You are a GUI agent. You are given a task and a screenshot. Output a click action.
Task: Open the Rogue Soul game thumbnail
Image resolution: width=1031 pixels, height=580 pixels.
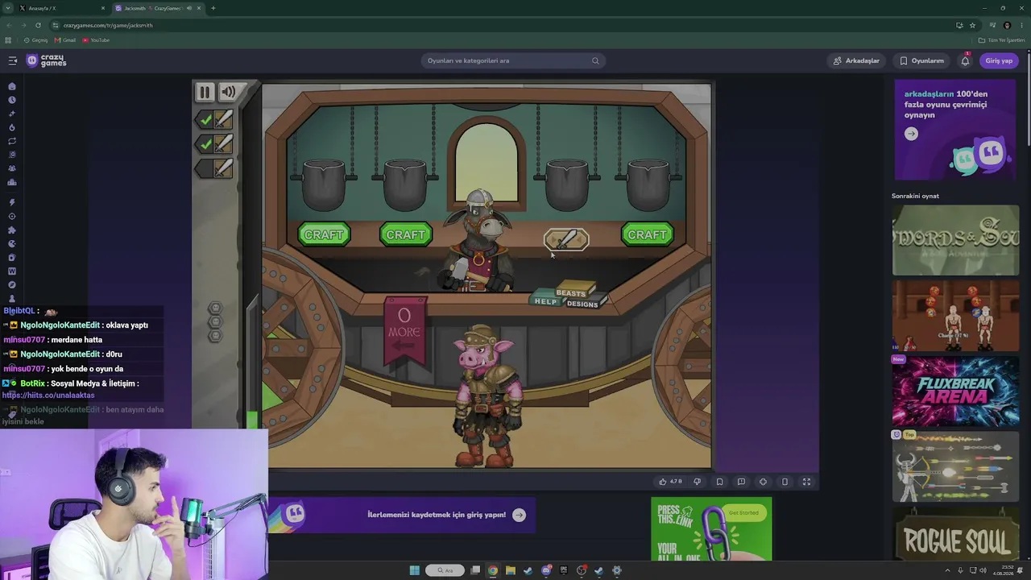click(955, 535)
